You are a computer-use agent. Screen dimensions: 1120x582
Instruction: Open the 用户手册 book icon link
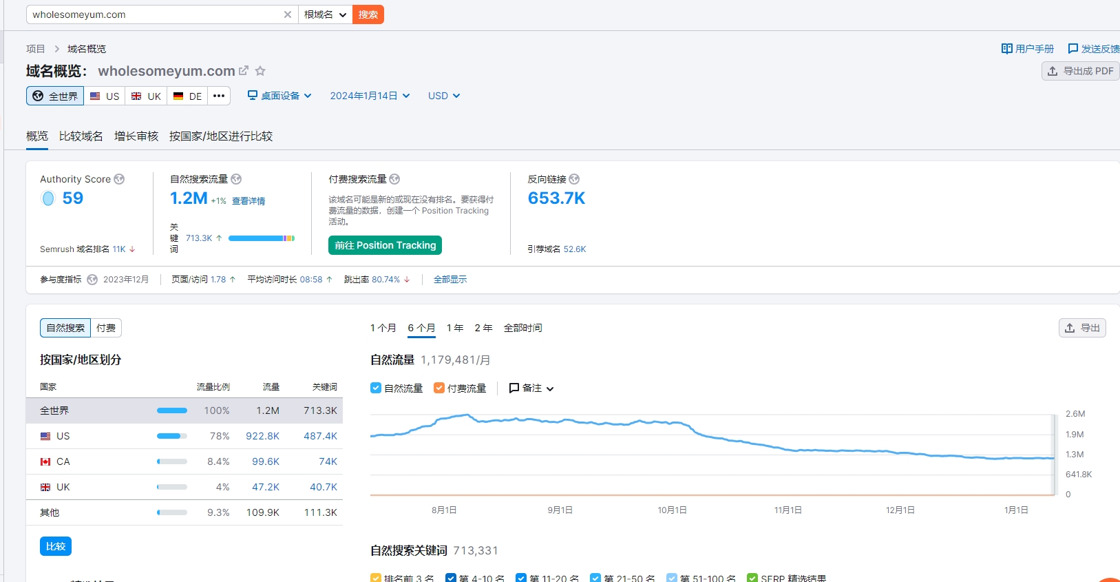coord(1006,49)
